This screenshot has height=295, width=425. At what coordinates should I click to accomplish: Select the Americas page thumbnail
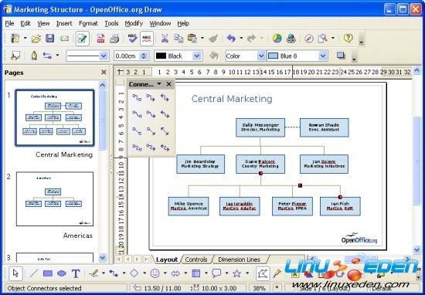click(55, 198)
